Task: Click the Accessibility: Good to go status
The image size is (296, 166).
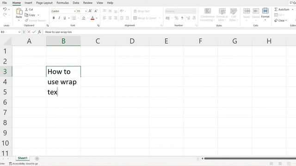Action: (x=24, y=164)
